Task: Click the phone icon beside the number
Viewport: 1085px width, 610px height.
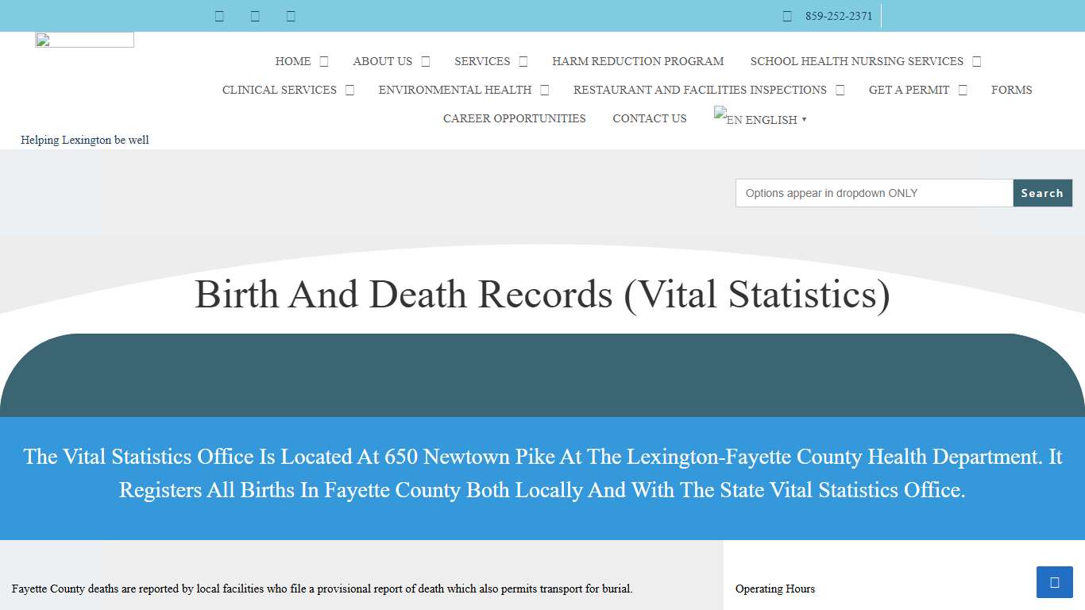Action: point(787,16)
